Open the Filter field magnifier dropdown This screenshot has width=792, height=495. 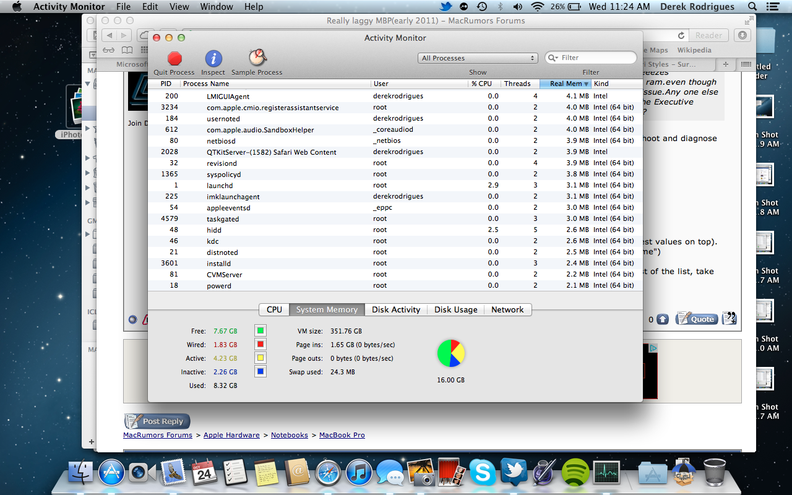pyautogui.click(x=553, y=58)
